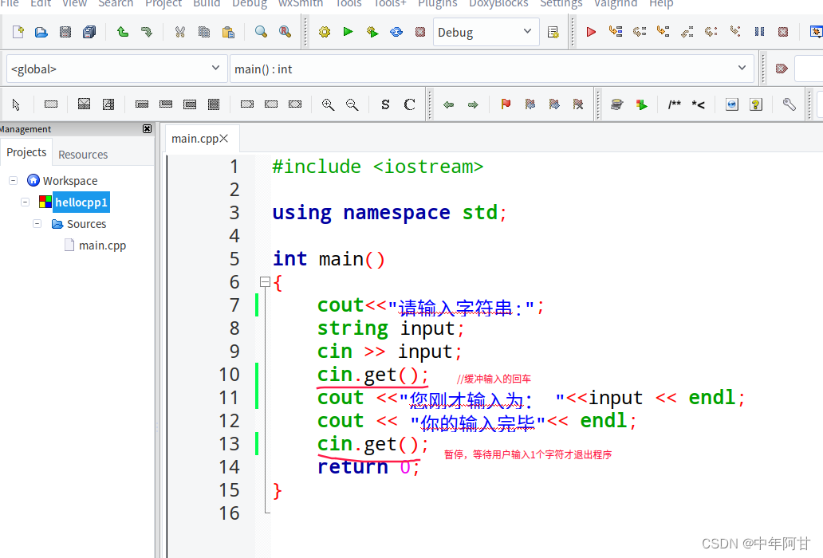
Task: Undo the last edit with the green arrow
Action: coord(122,32)
